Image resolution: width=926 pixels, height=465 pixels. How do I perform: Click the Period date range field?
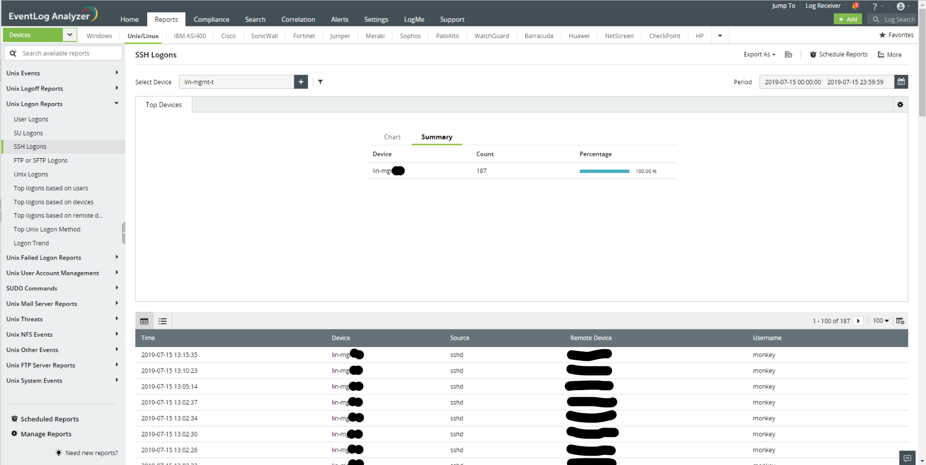(x=826, y=82)
